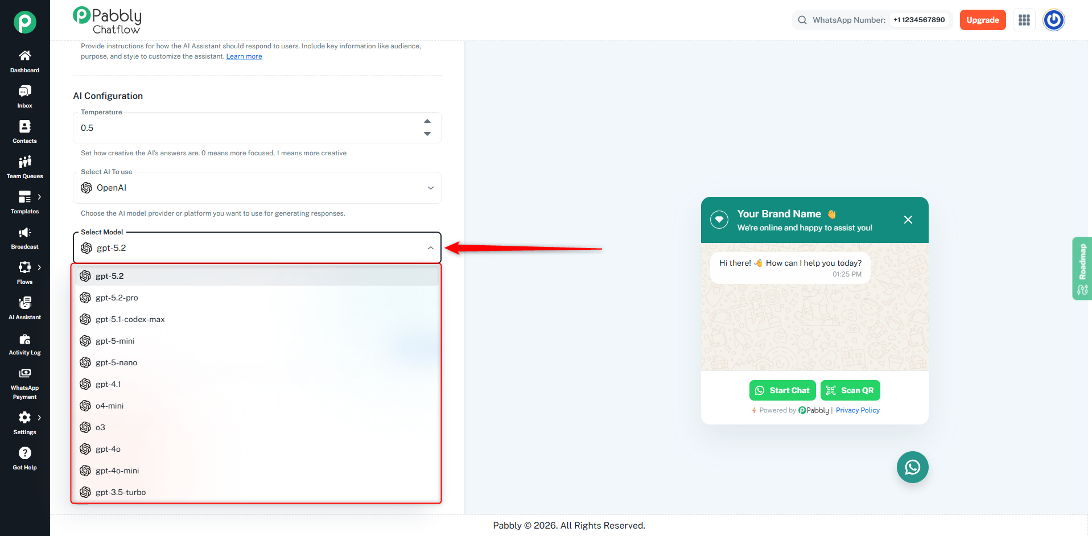Image resolution: width=1092 pixels, height=536 pixels.
Task: Click the Powered by Pabbly logo
Action: tap(814, 410)
